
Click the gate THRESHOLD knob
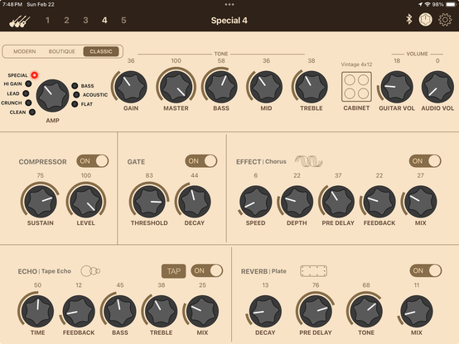pyautogui.click(x=149, y=202)
